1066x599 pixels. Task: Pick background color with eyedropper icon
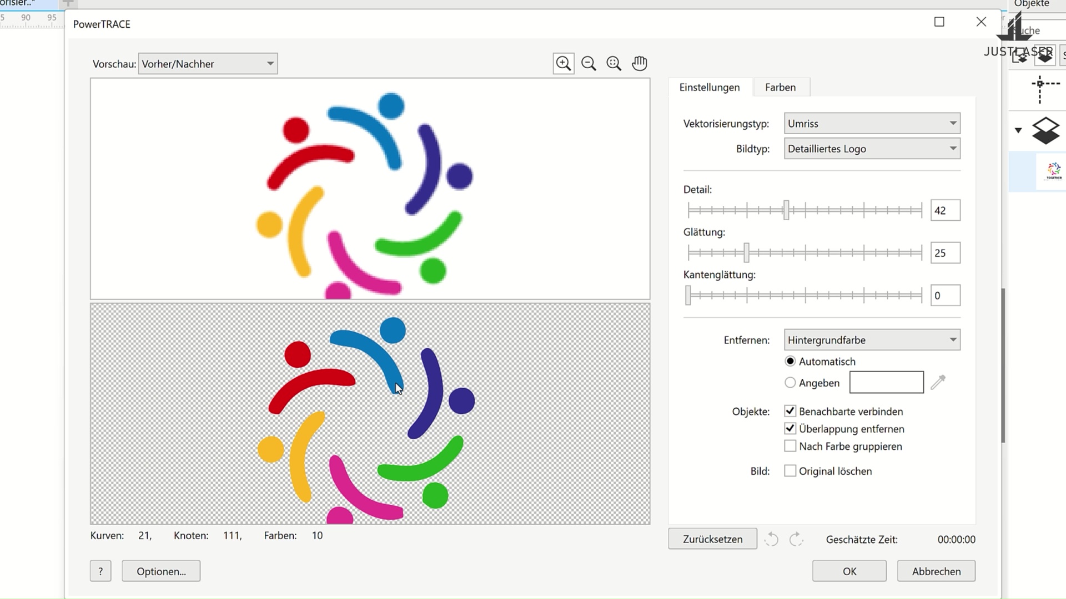tap(938, 382)
